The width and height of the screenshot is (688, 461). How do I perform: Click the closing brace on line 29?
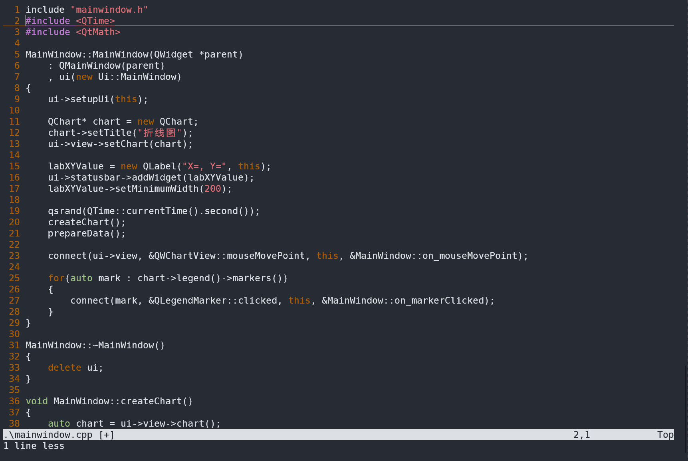[x=28, y=323]
